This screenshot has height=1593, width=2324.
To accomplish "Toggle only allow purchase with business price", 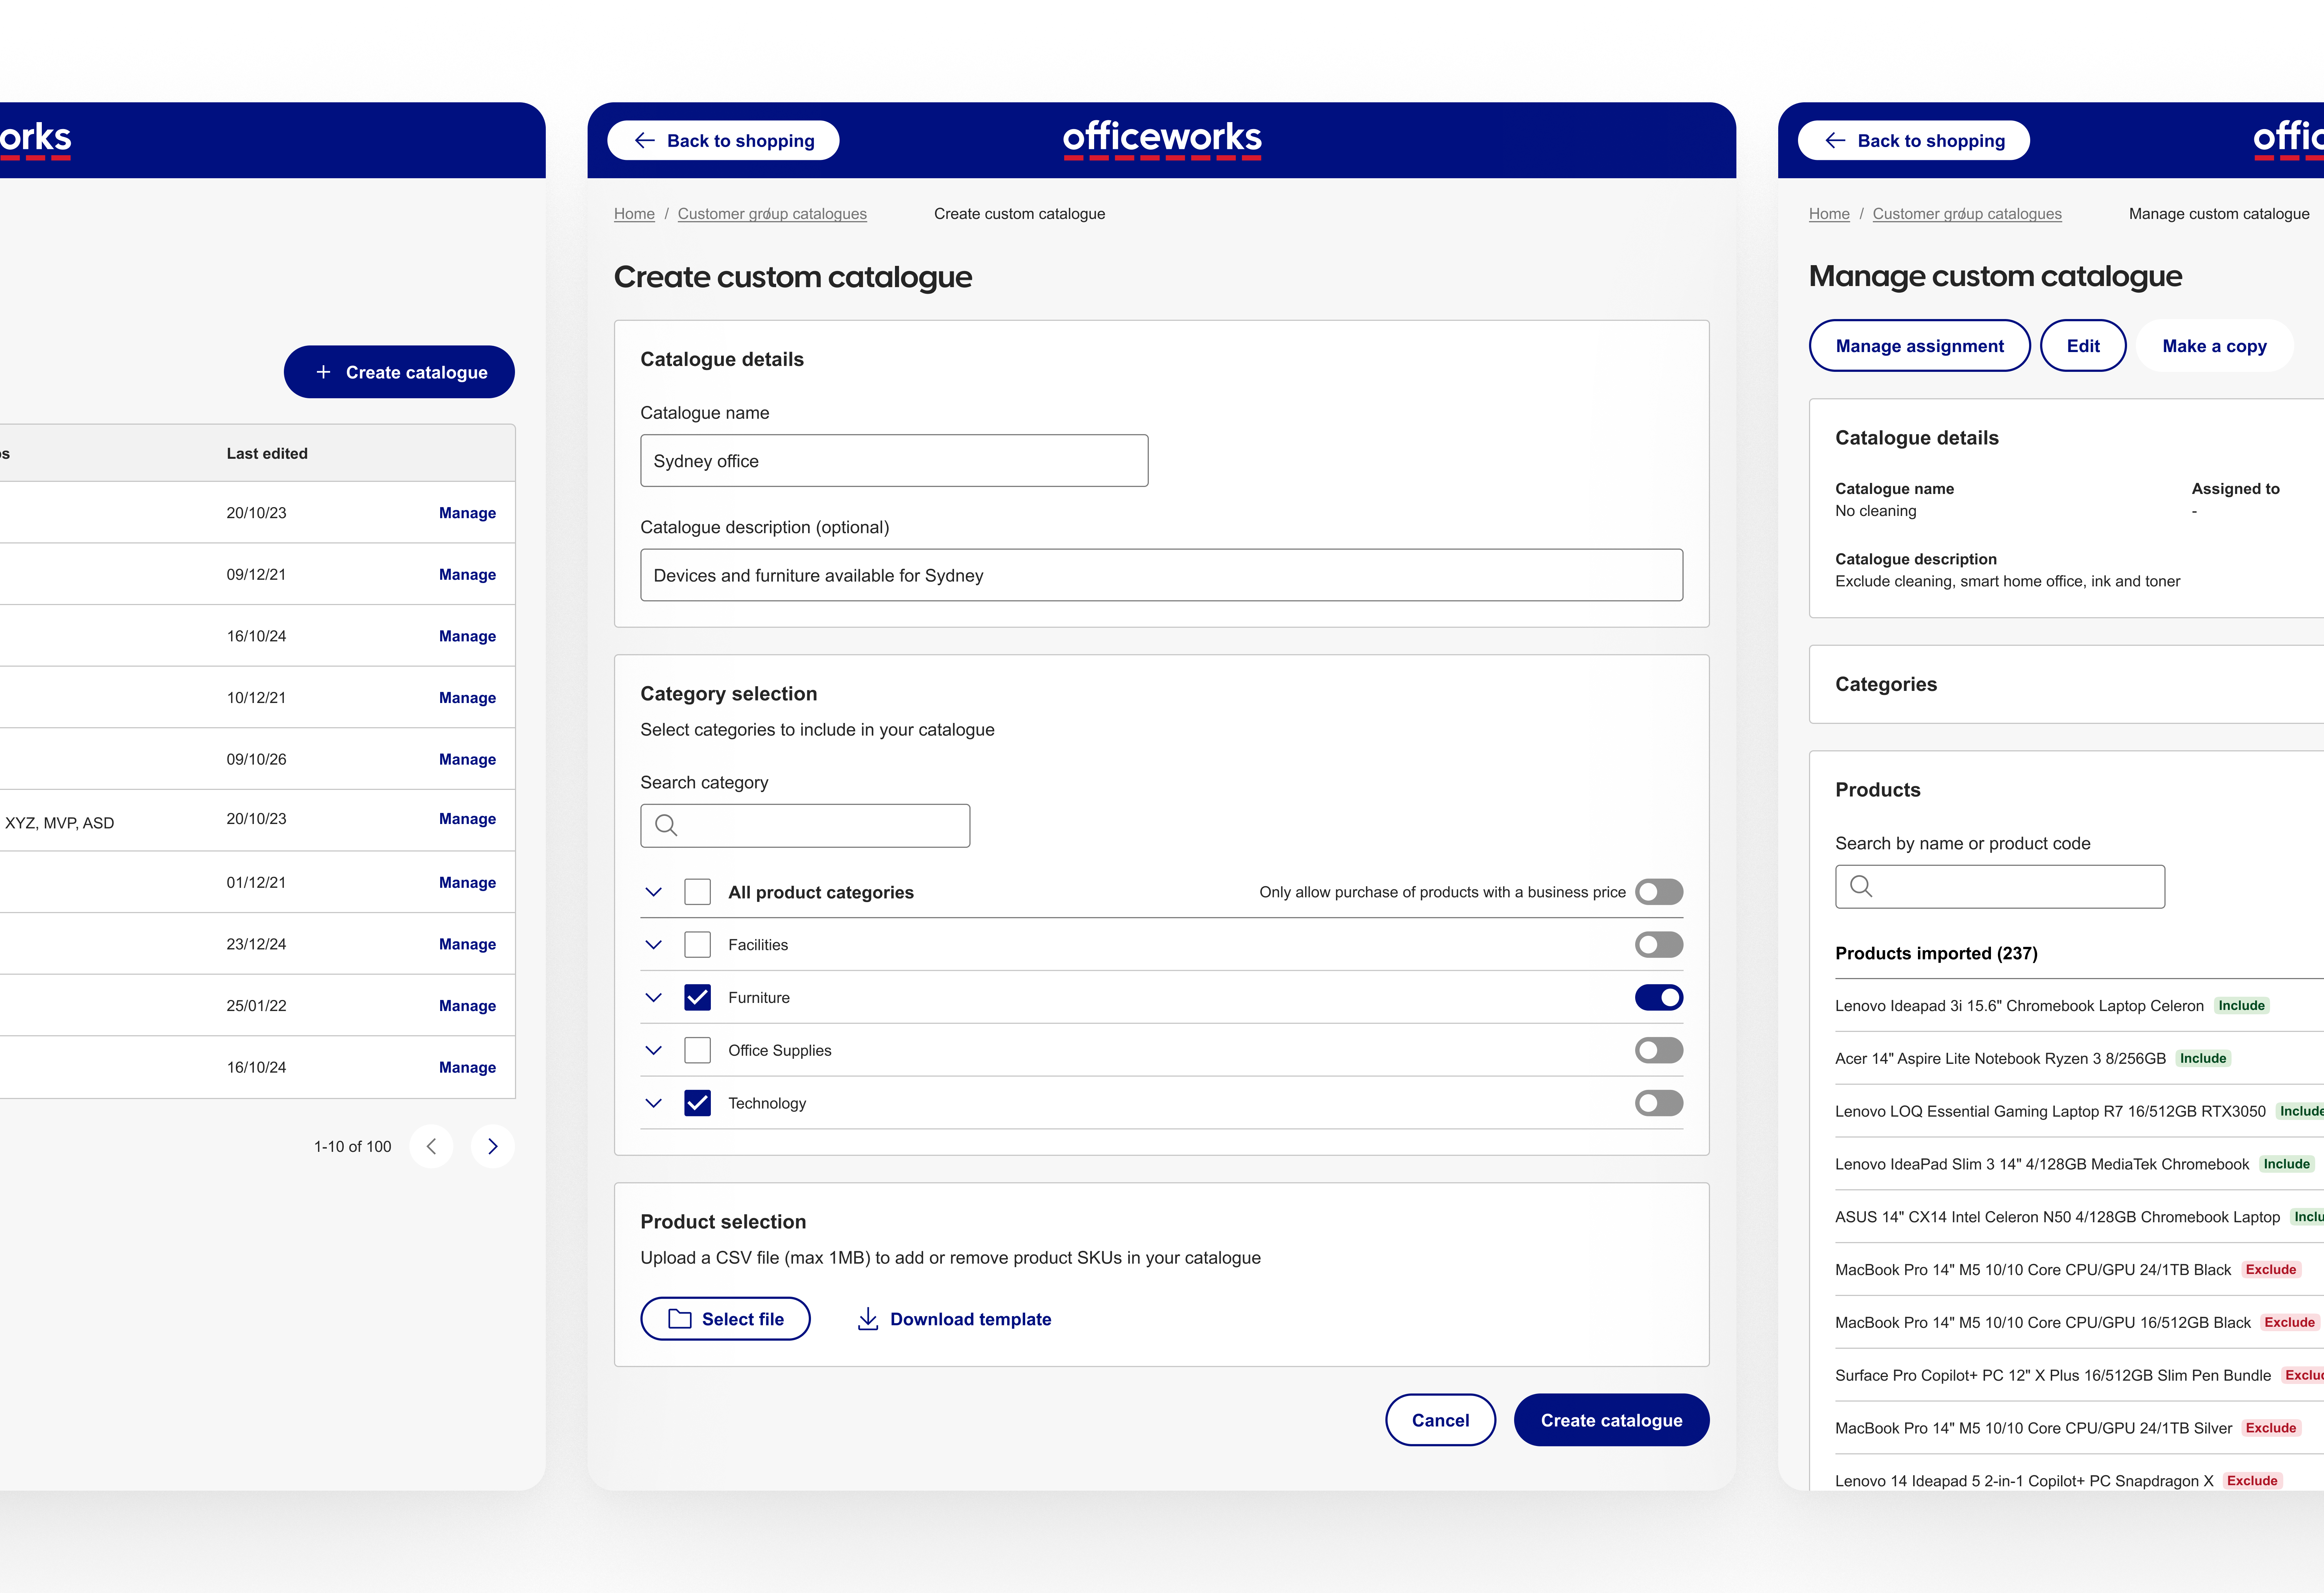I will 1658,891.
